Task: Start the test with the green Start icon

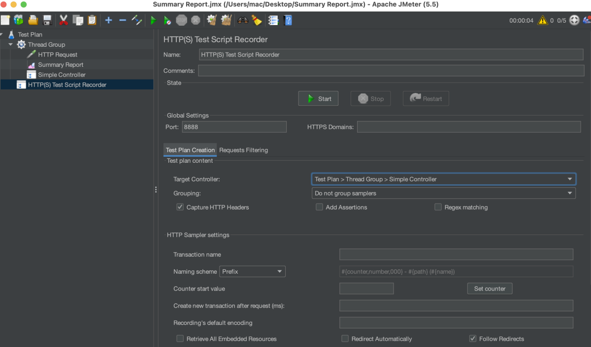Action: tap(153, 20)
